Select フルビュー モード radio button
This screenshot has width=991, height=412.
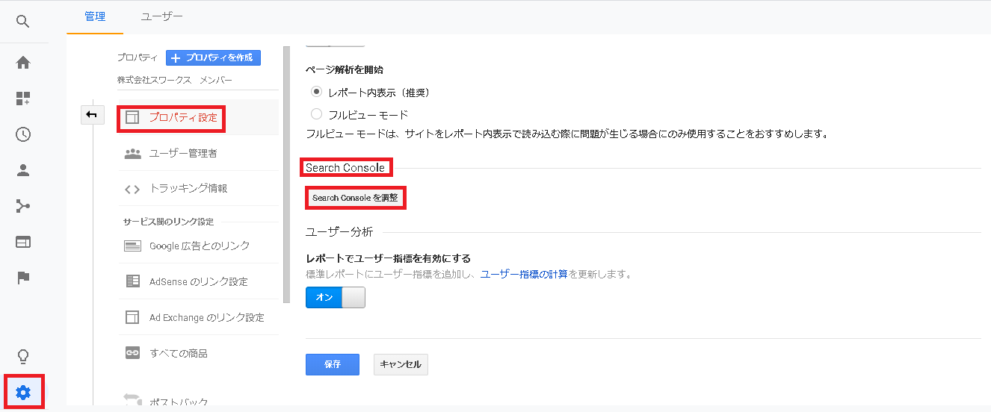point(316,115)
